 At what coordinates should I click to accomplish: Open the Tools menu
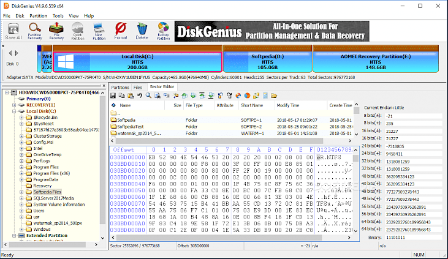58,16
